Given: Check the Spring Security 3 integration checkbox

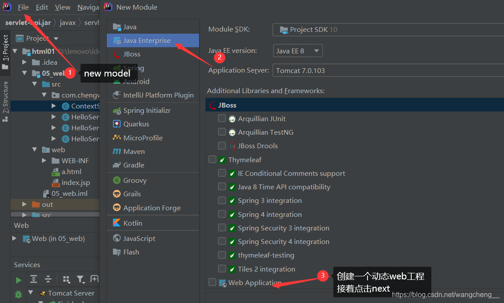Looking at the screenshot, I should pyautogui.click(x=222, y=227).
